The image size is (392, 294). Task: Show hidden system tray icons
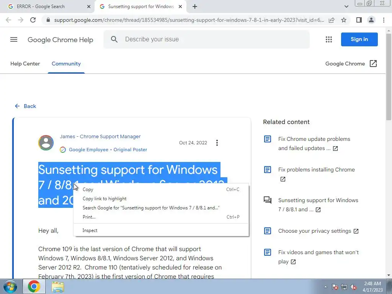tap(325, 287)
